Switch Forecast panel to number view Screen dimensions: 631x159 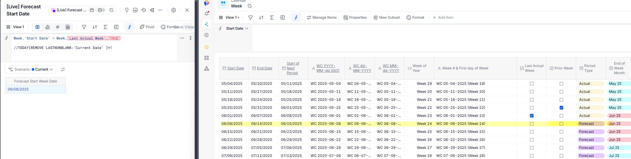(x=58, y=27)
